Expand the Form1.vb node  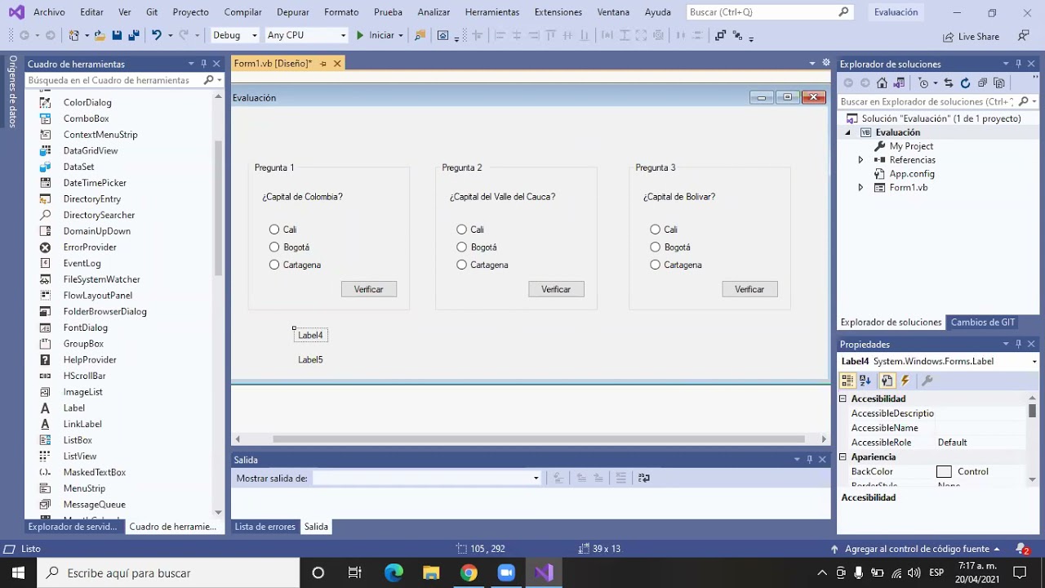tap(860, 188)
